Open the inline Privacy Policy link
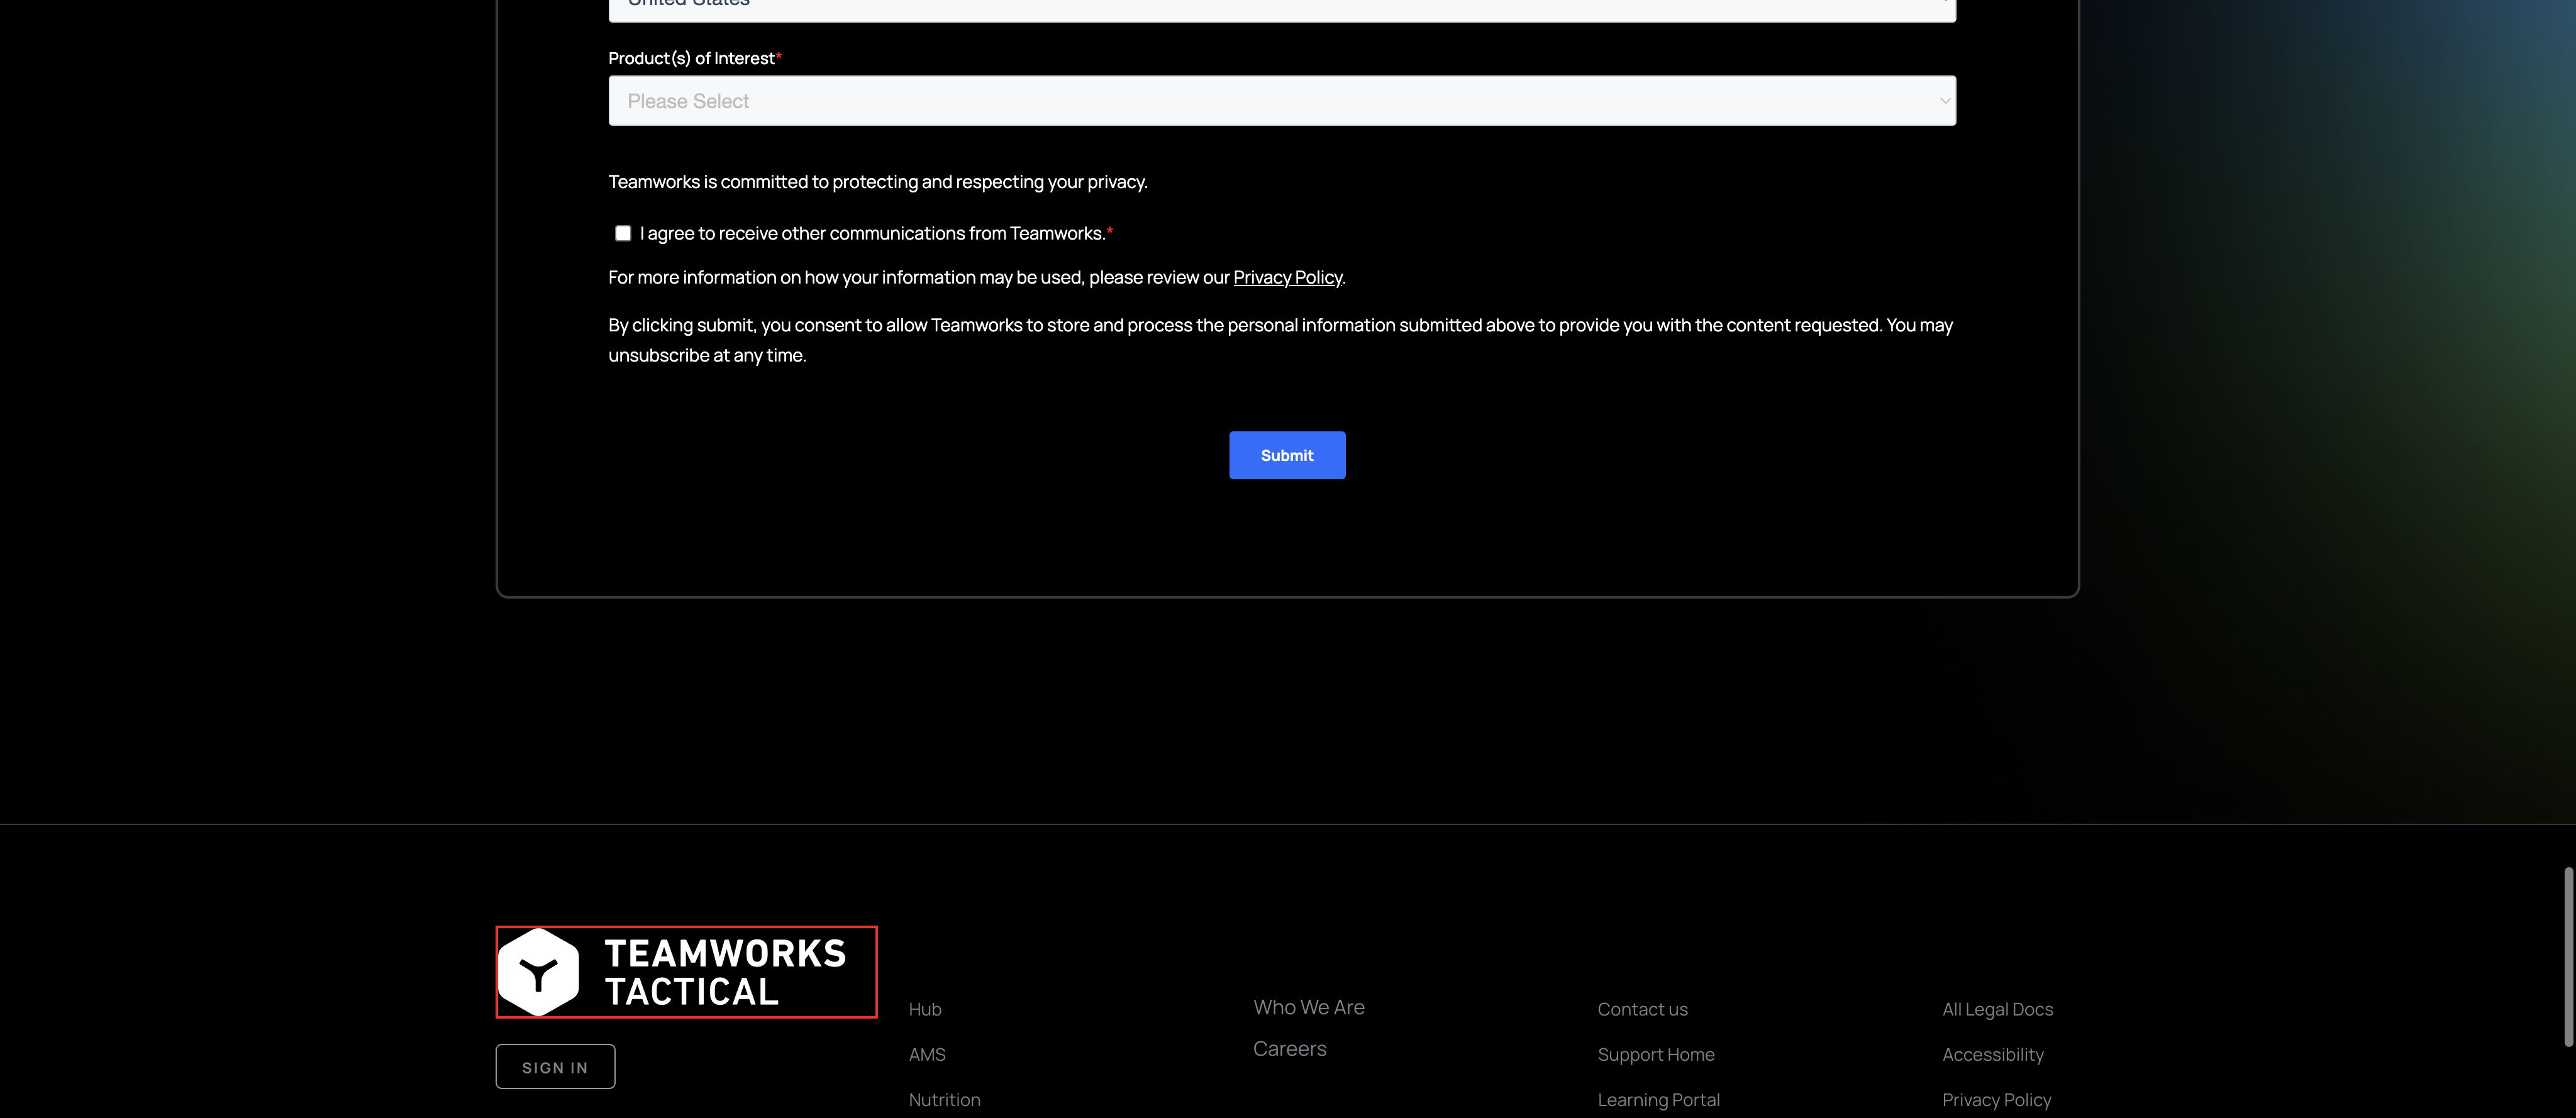The width and height of the screenshot is (2576, 1118). 1287,277
